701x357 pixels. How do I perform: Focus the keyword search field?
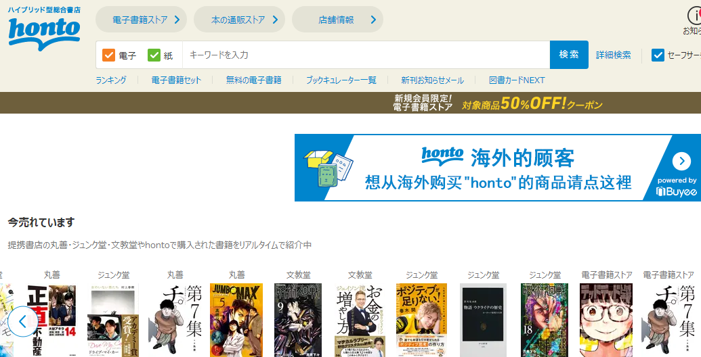point(366,55)
